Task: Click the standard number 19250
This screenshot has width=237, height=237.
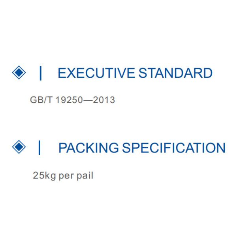Action: pos(69,100)
